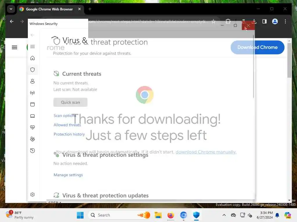Open Allowed threats link

tap(67, 125)
